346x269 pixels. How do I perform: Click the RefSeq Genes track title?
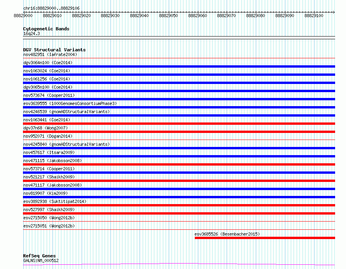pos(39,256)
